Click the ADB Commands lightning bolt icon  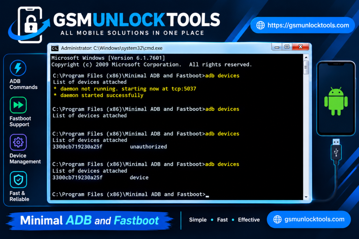[18, 68]
